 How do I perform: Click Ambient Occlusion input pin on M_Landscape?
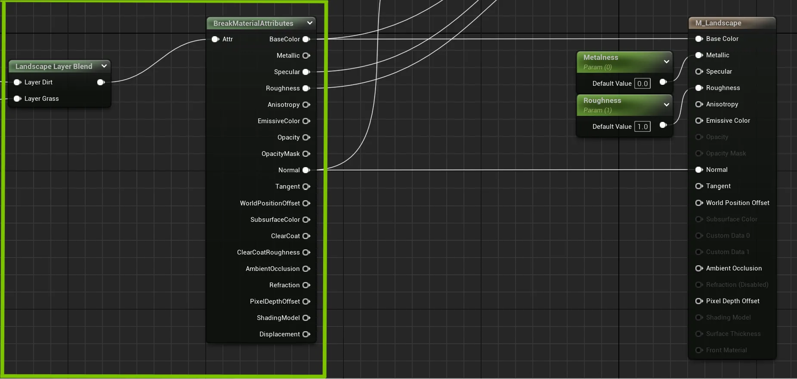pyautogui.click(x=699, y=268)
